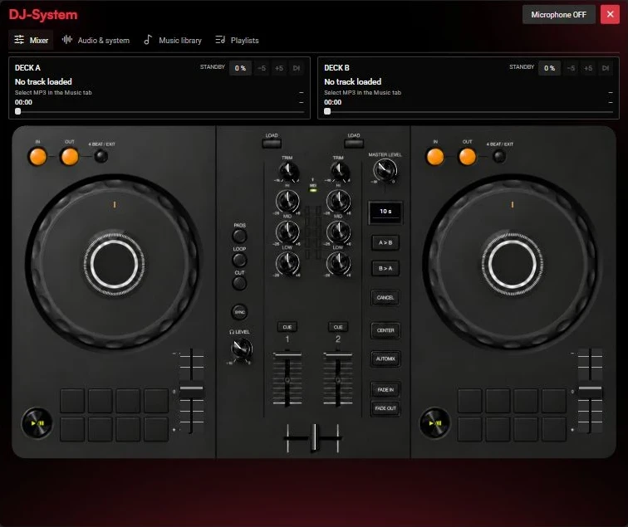Click the channel 1 HI EQ knob
Screen dimensions: 628x527
[x=287, y=201]
